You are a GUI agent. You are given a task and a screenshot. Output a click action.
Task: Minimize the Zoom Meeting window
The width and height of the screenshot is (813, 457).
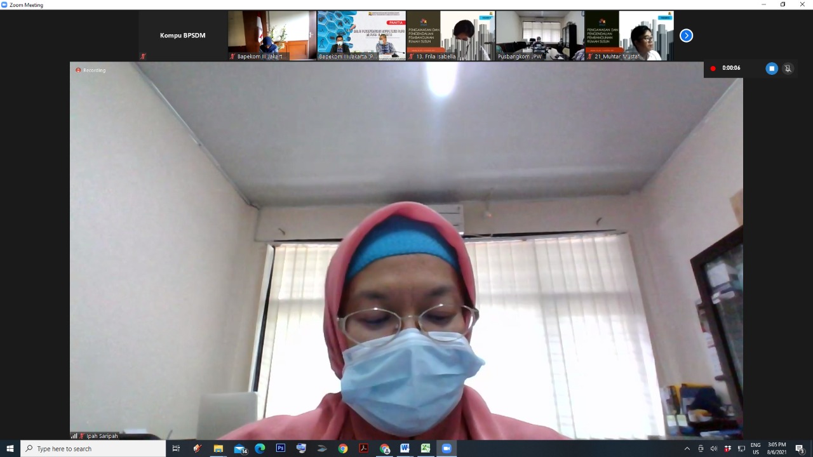[x=763, y=4]
